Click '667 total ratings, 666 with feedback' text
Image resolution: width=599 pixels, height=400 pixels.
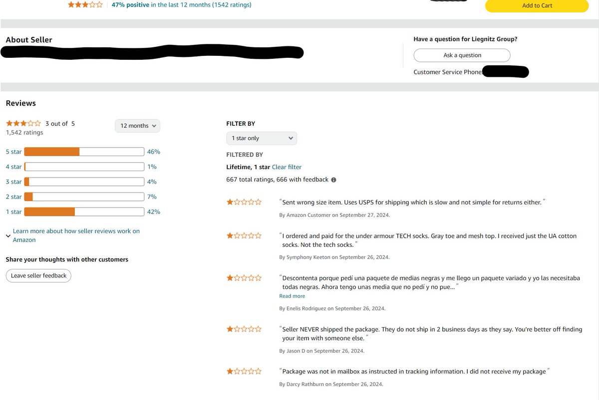(277, 180)
